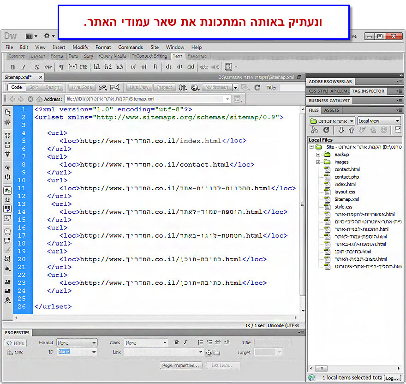Open the Site menu

[155, 47]
